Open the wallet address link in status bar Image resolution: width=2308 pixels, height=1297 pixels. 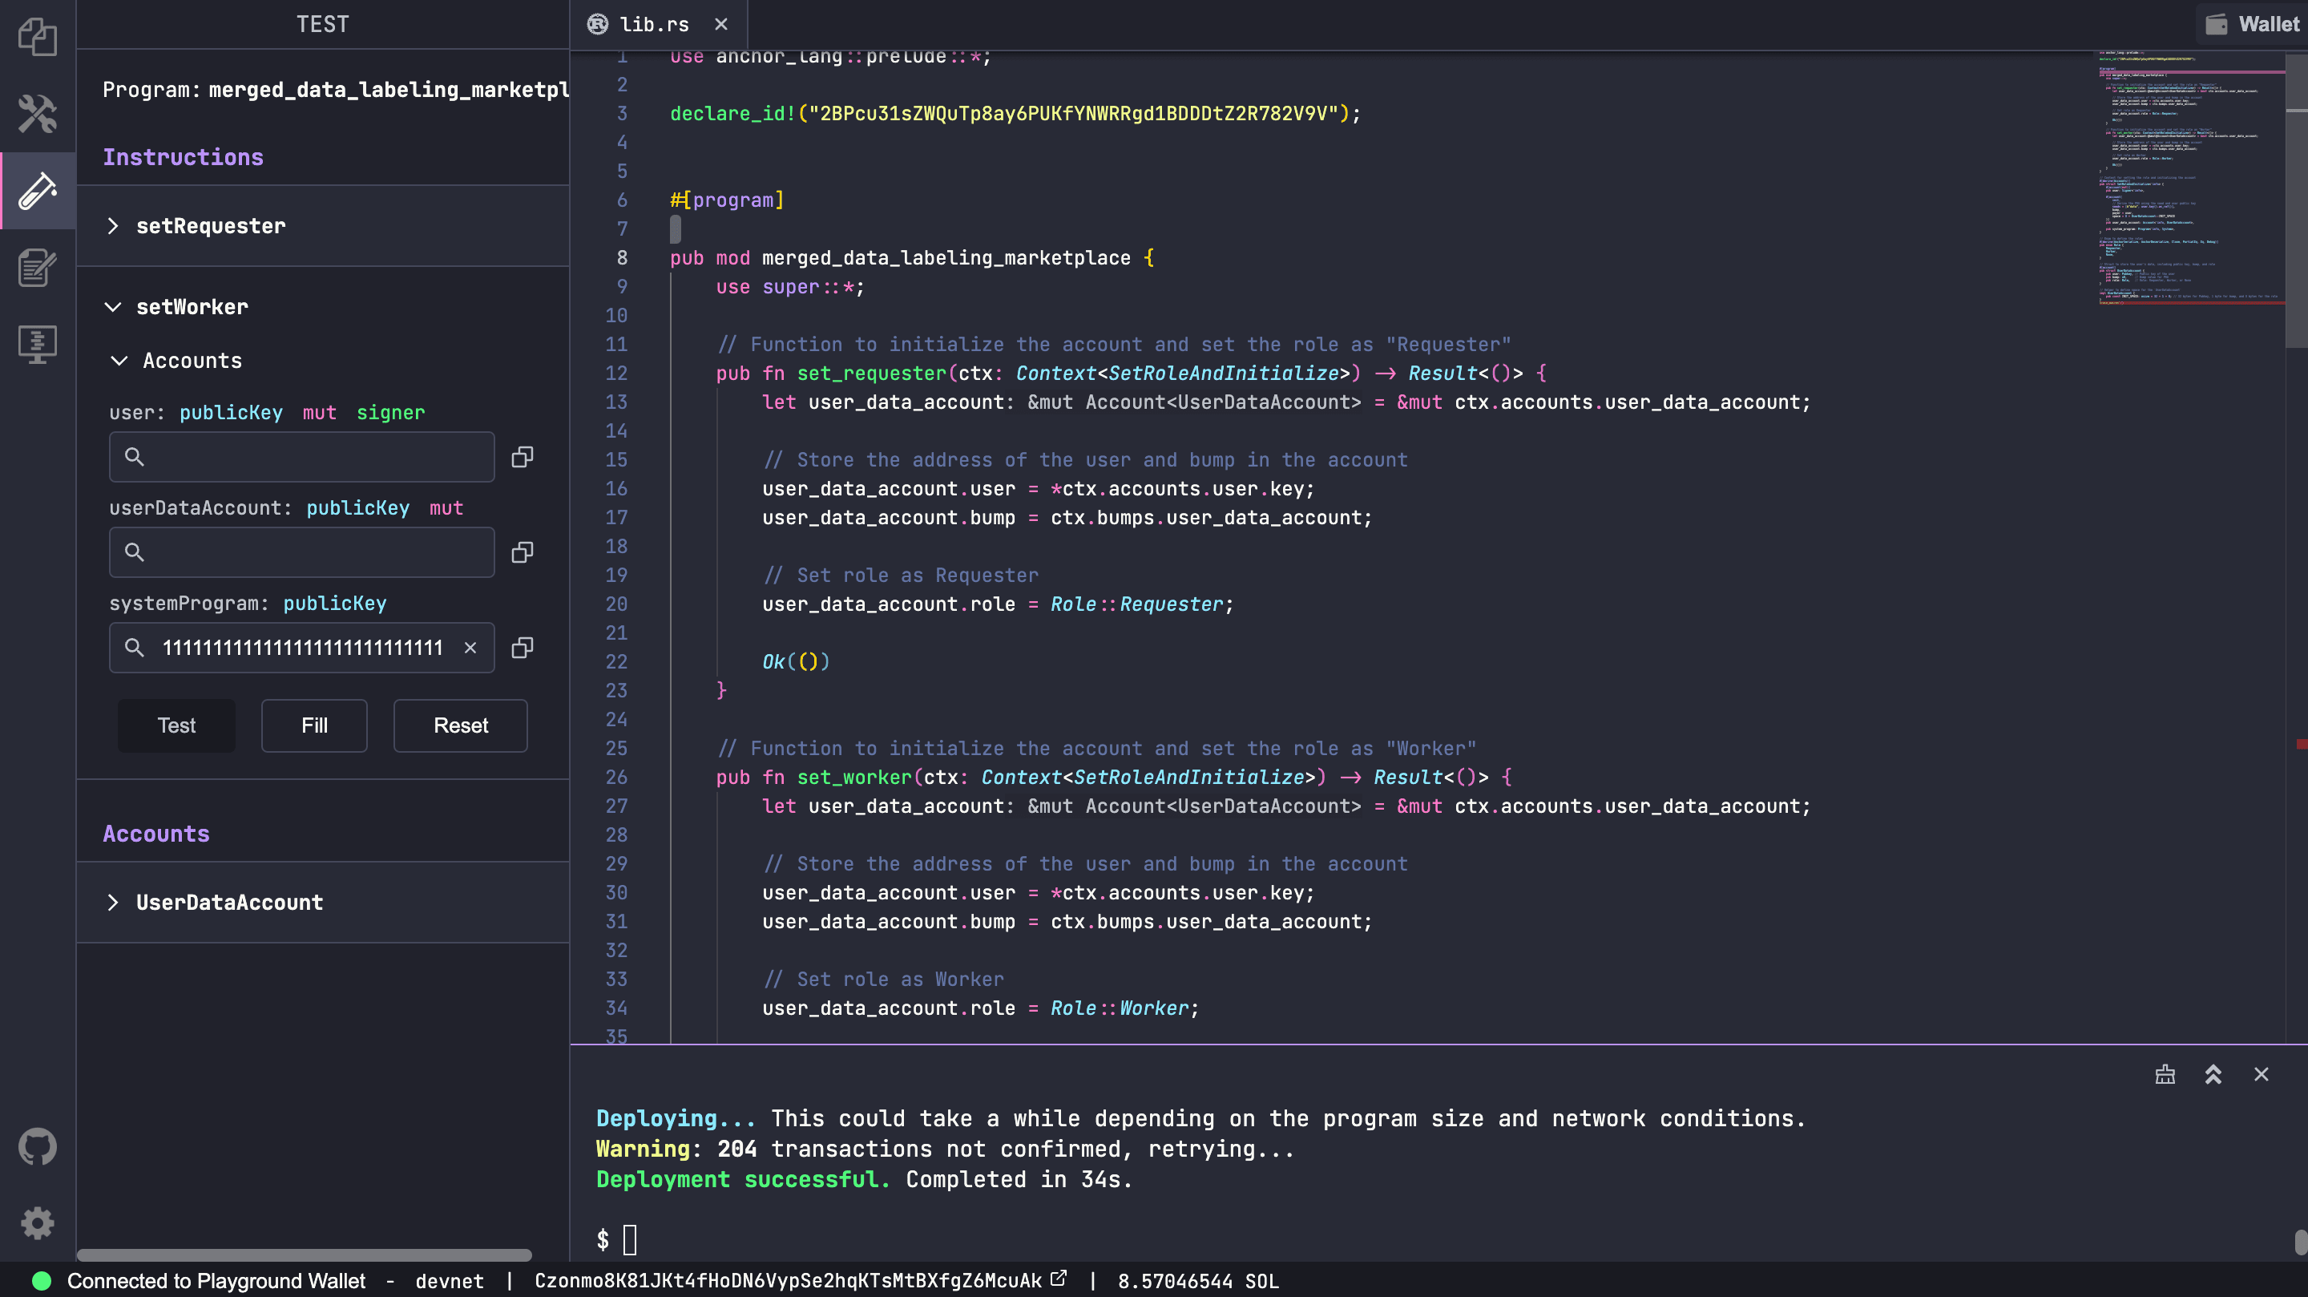tap(788, 1281)
